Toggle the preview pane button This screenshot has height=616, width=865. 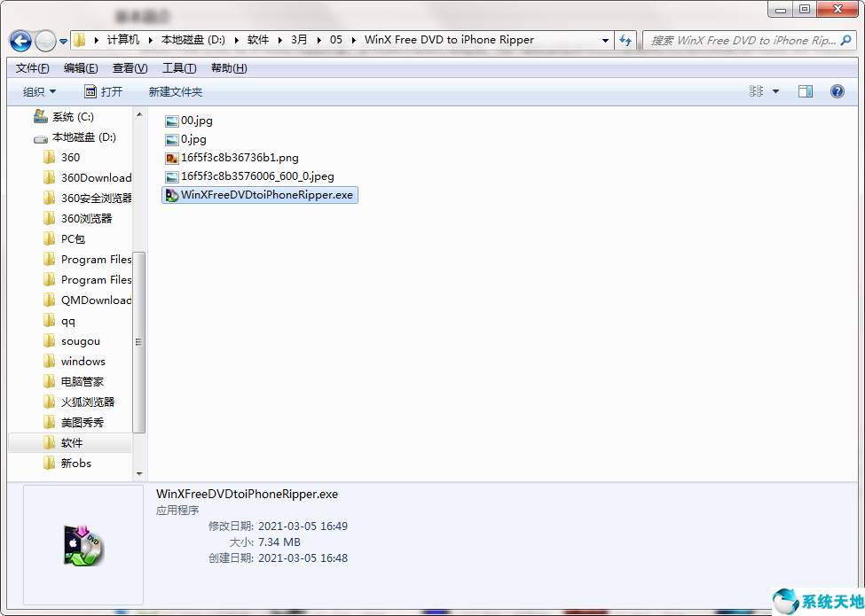(x=806, y=91)
